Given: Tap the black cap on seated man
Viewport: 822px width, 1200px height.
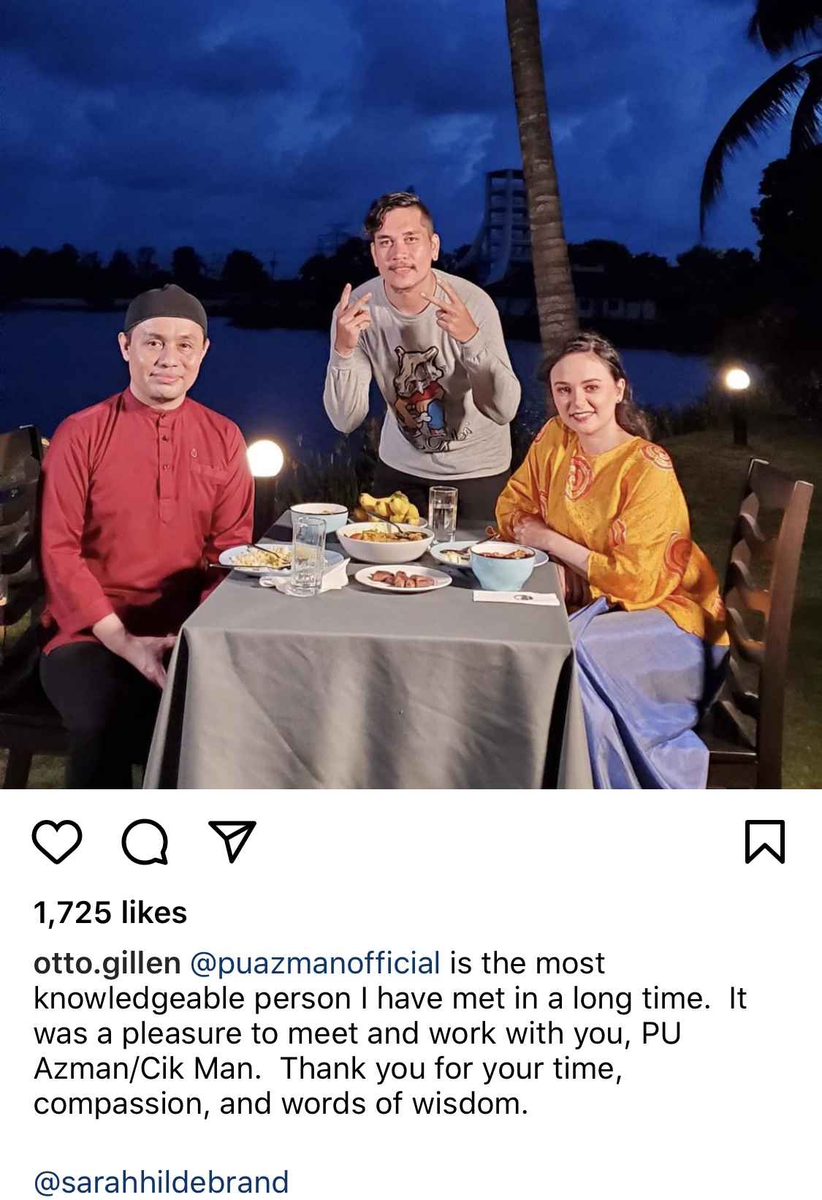Looking at the screenshot, I should [x=166, y=307].
